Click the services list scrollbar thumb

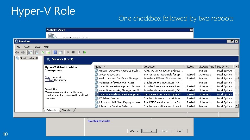(x=237, y=78)
